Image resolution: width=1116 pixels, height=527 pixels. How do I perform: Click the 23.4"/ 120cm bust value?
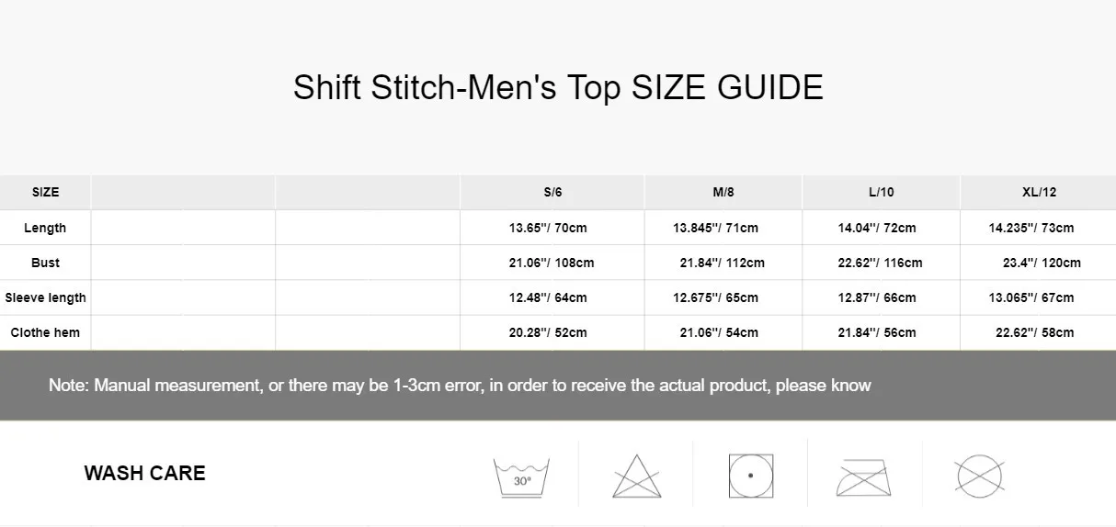tap(1042, 263)
